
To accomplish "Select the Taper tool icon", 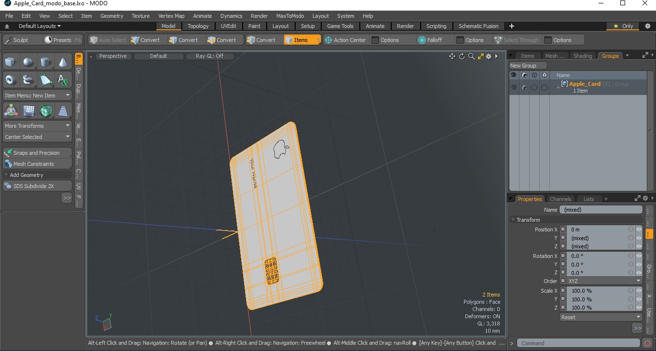I will click(x=63, y=111).
